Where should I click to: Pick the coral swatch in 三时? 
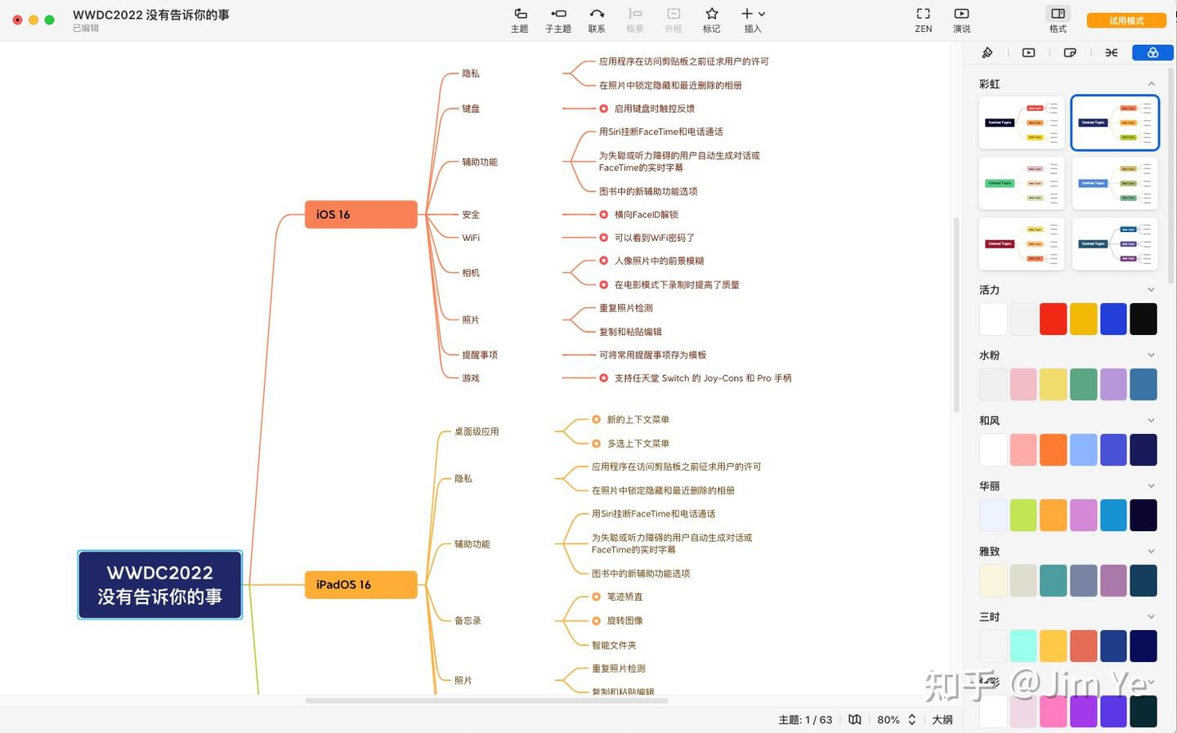[1083, 646]
